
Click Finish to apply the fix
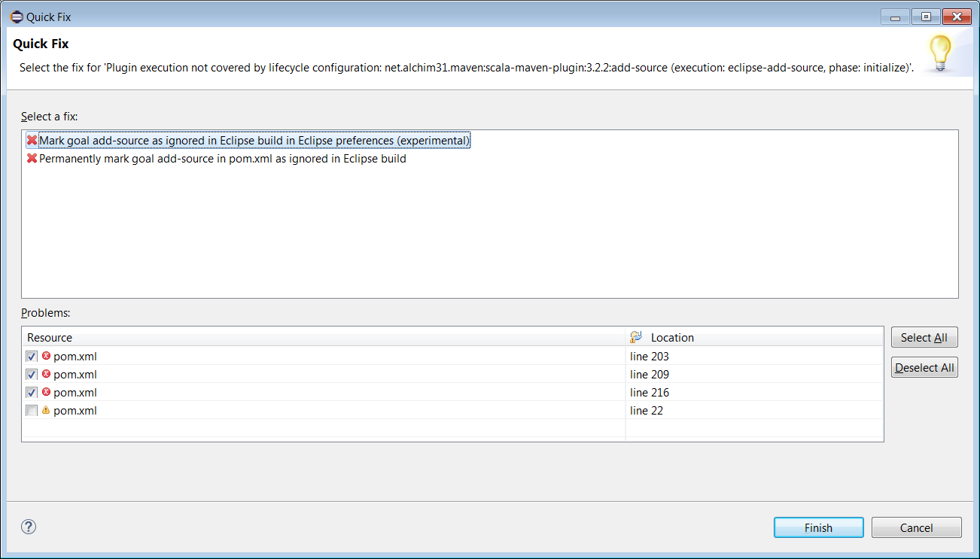click(x=818, y=527)
